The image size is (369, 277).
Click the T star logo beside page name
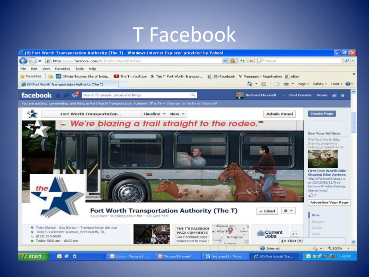click(x=32, y=114)
